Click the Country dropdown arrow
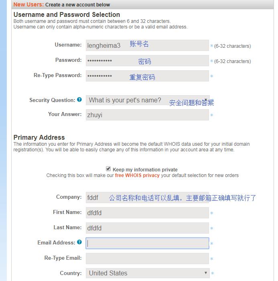This screenshot has width=278, height=281. (206, 273)
